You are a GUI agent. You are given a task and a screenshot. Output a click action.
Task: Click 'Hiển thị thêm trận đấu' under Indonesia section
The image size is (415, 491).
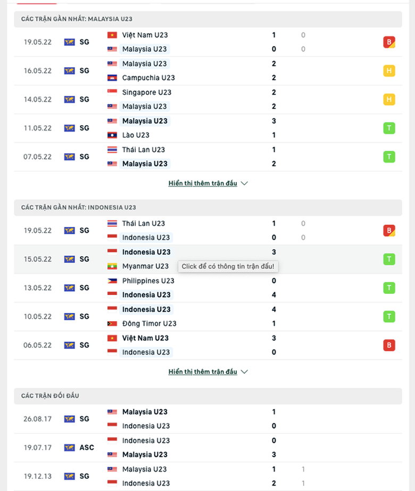pos(203,372)
